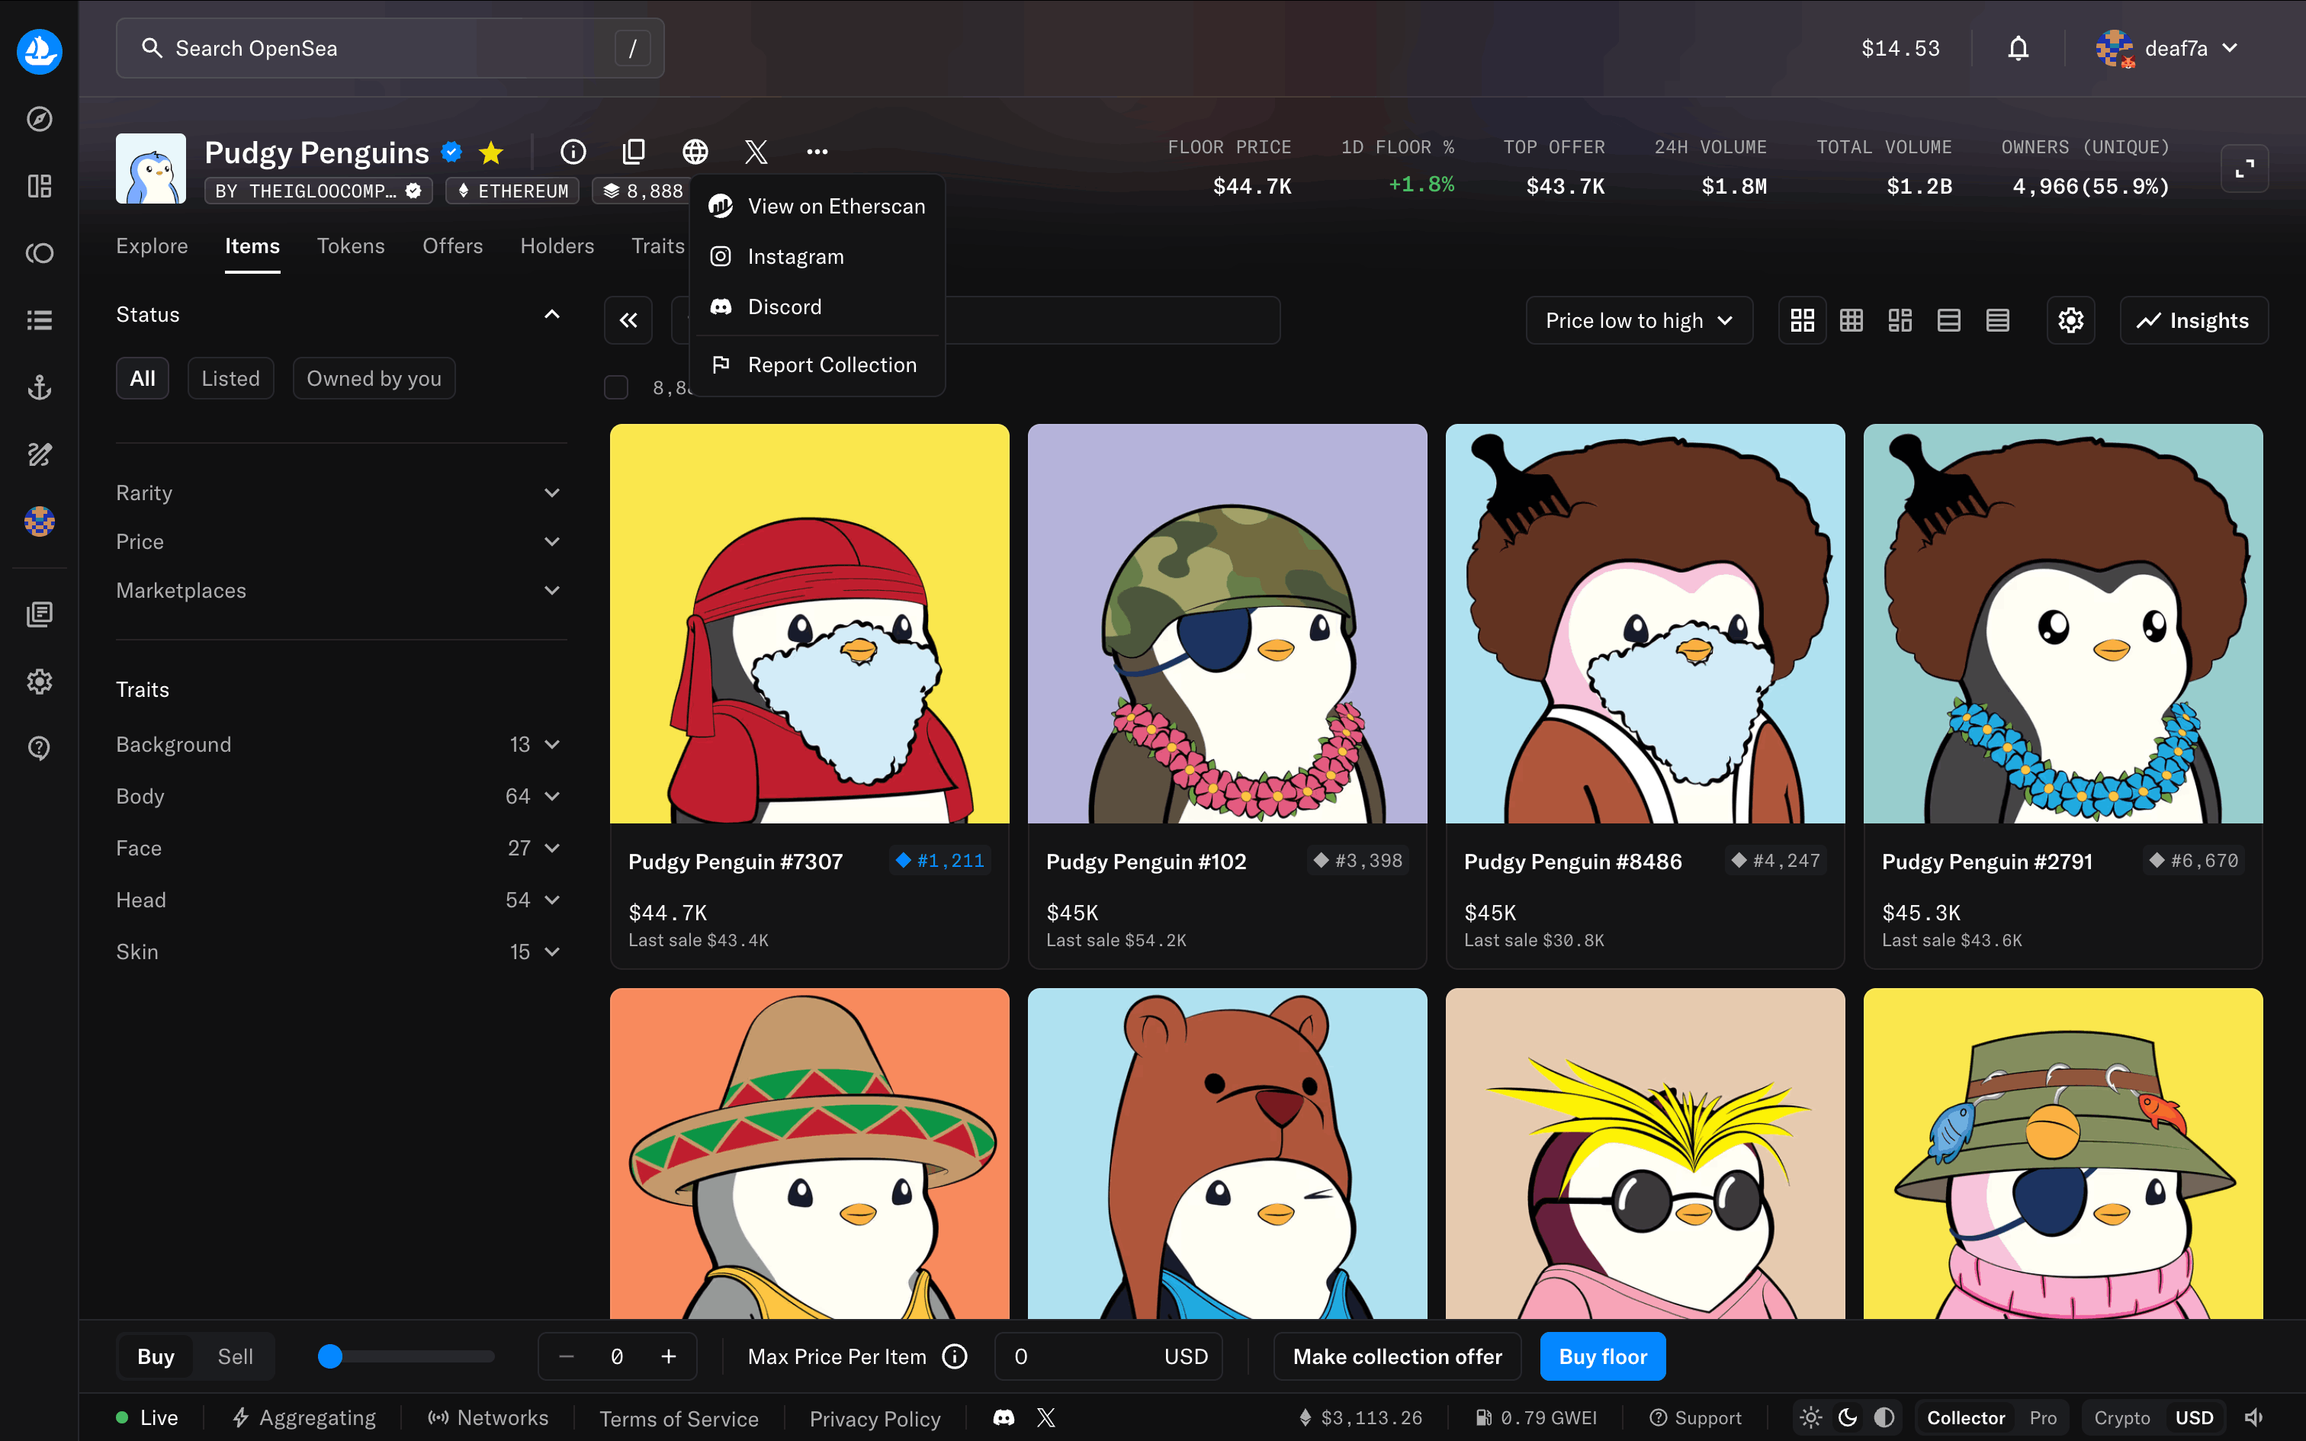2306x1441 pixels.
Task: Switch to the Holders tab
Action: pyautogui.click(x=557, y=246)
